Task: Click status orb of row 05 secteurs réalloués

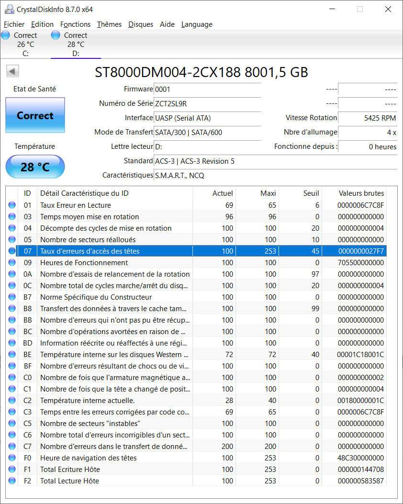Action: [12, 239]
